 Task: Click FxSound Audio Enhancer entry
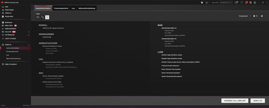point(170,66)
